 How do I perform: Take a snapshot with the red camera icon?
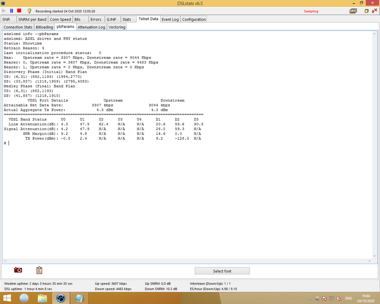tap(18, 270)
